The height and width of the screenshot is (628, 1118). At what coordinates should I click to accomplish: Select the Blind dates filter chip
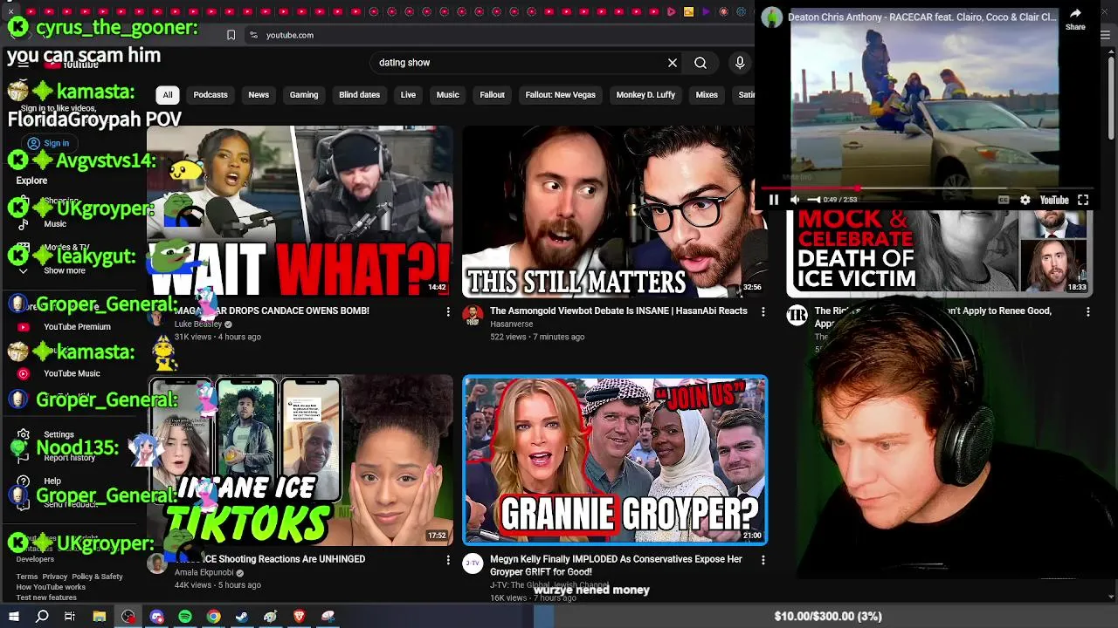(x=359, y=95)
